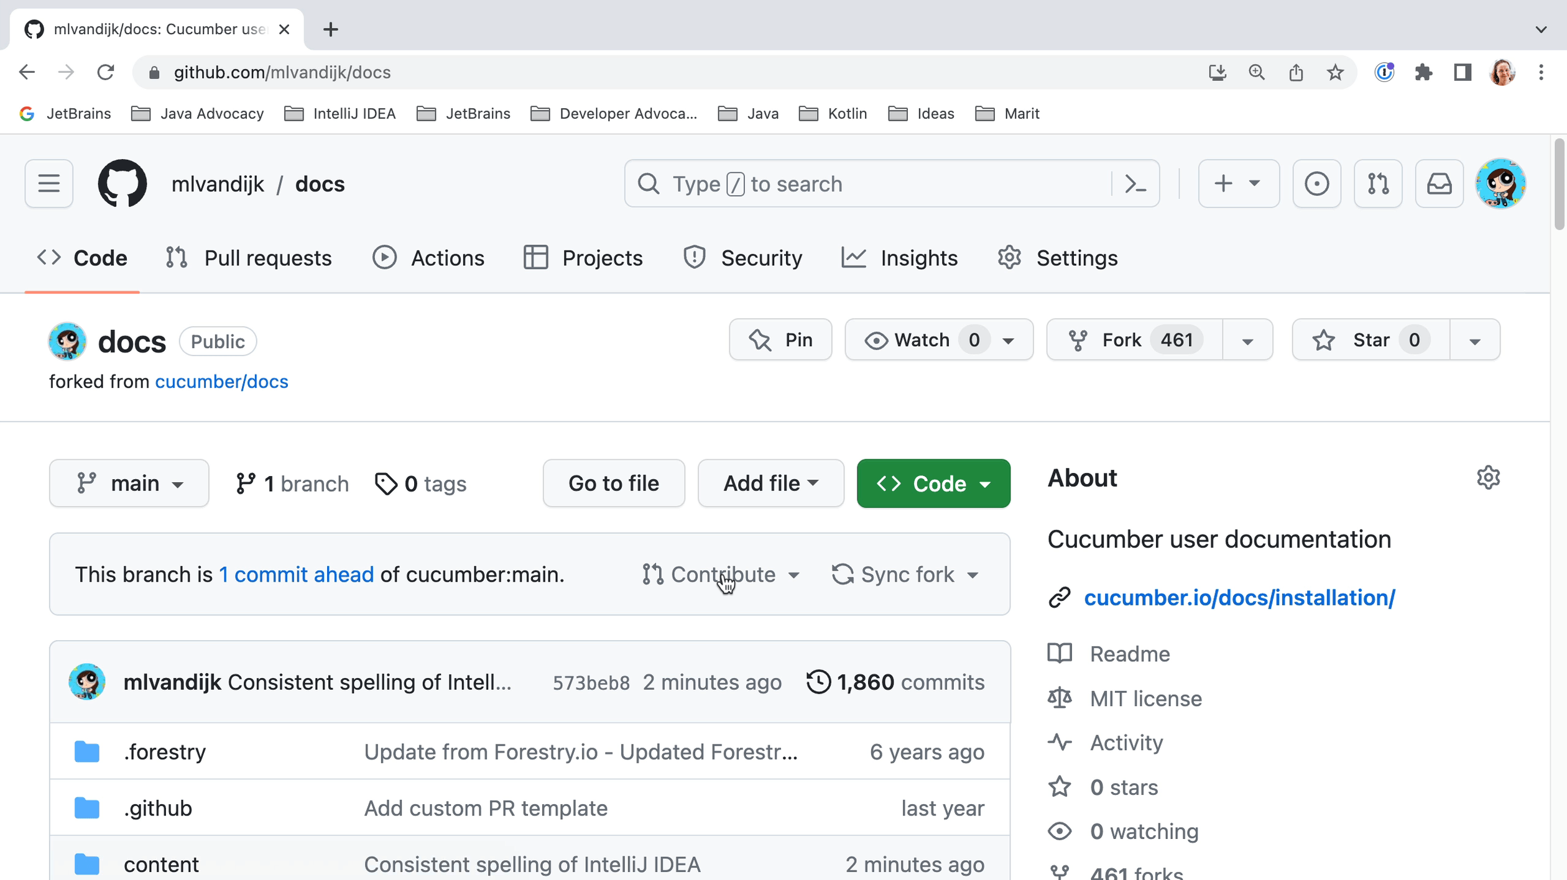Click the repository visibility Public badge
This screenshot has height=880, width=1567.
coord(218,341)
